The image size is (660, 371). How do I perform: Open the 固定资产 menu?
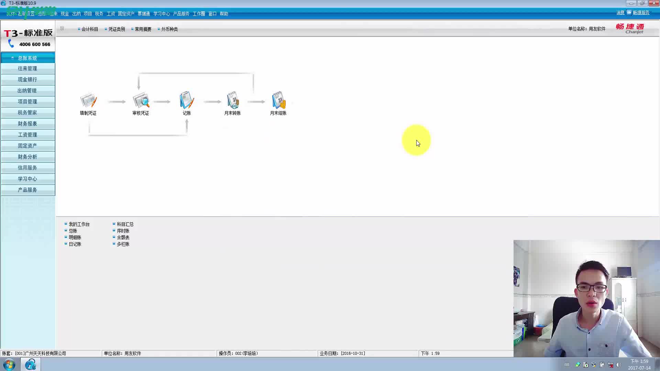[126, 14]
